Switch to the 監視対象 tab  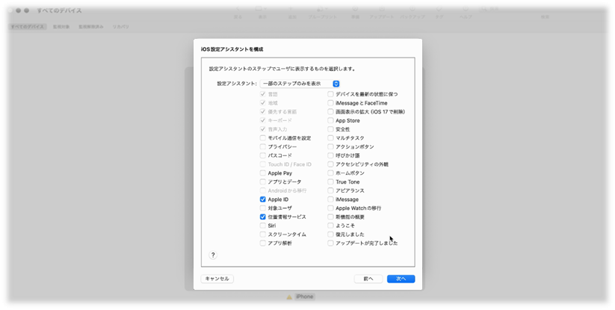[61, 27]
